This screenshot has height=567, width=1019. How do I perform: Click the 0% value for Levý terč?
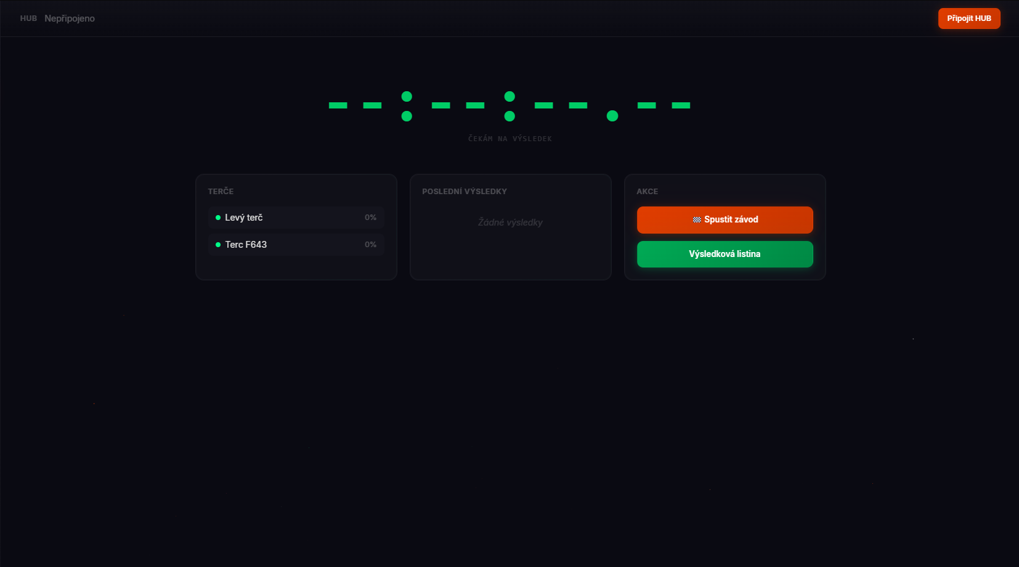coord(370,218)
